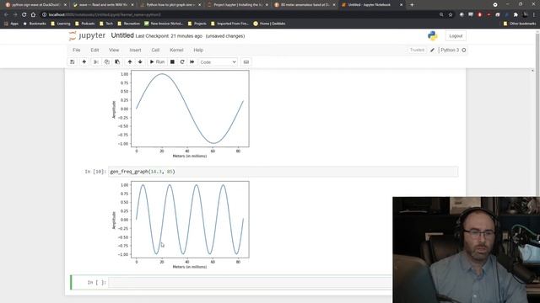
Task: Open the Chrome menu with three dots
Action: [534, 15]
